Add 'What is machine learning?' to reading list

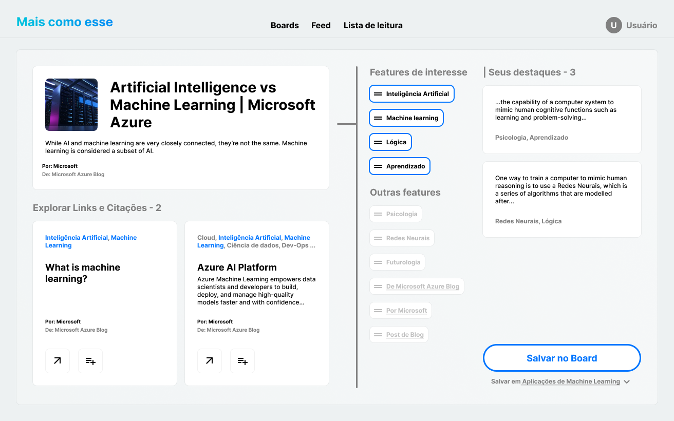[x=90, y=361]
